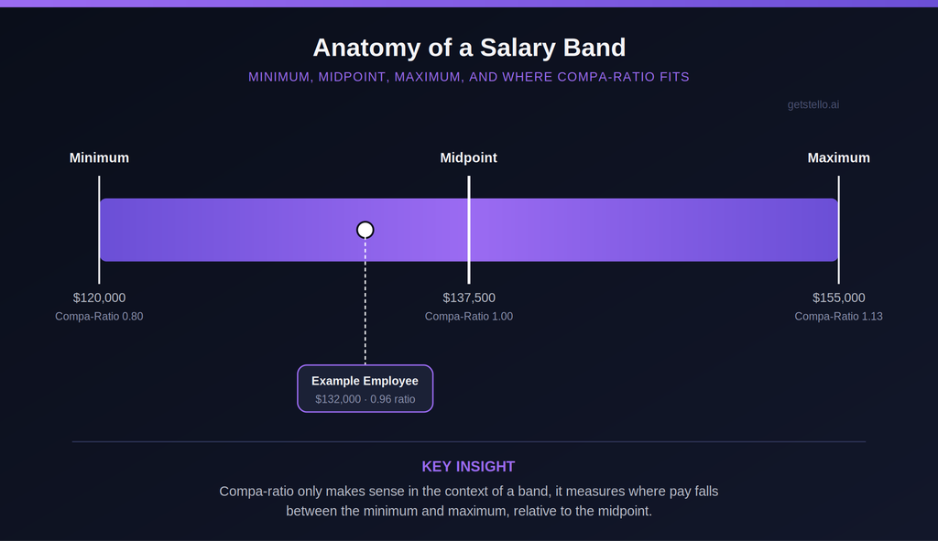This screenshot has height=541, width=938.
Task: Click the $132,000 · 0.96 ratio text
Action: (365, 399)
